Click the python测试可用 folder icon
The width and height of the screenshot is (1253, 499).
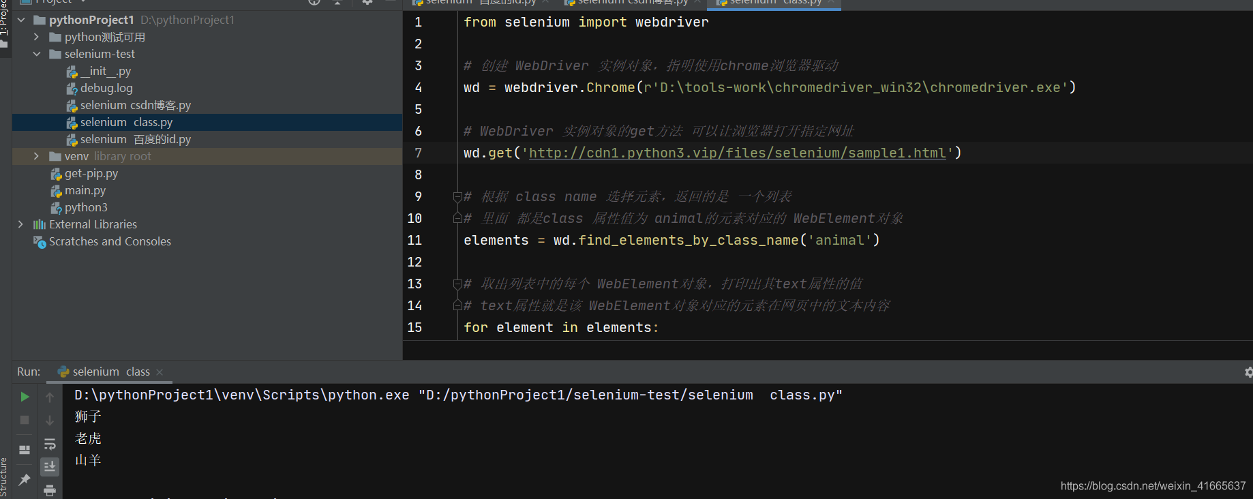click(x=55, y=37)
